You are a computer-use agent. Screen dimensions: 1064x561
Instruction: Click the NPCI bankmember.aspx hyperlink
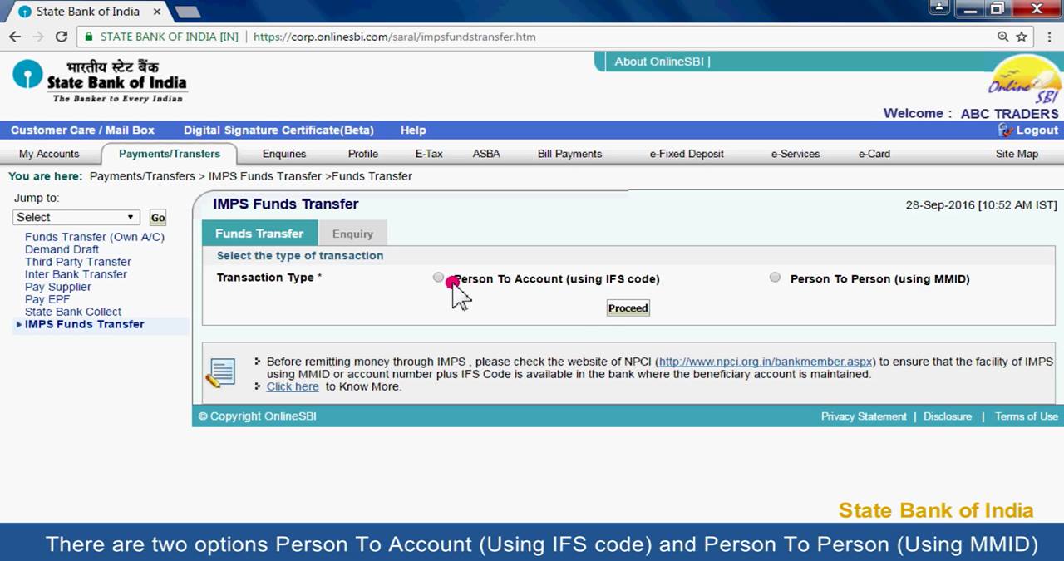[766, 362]
